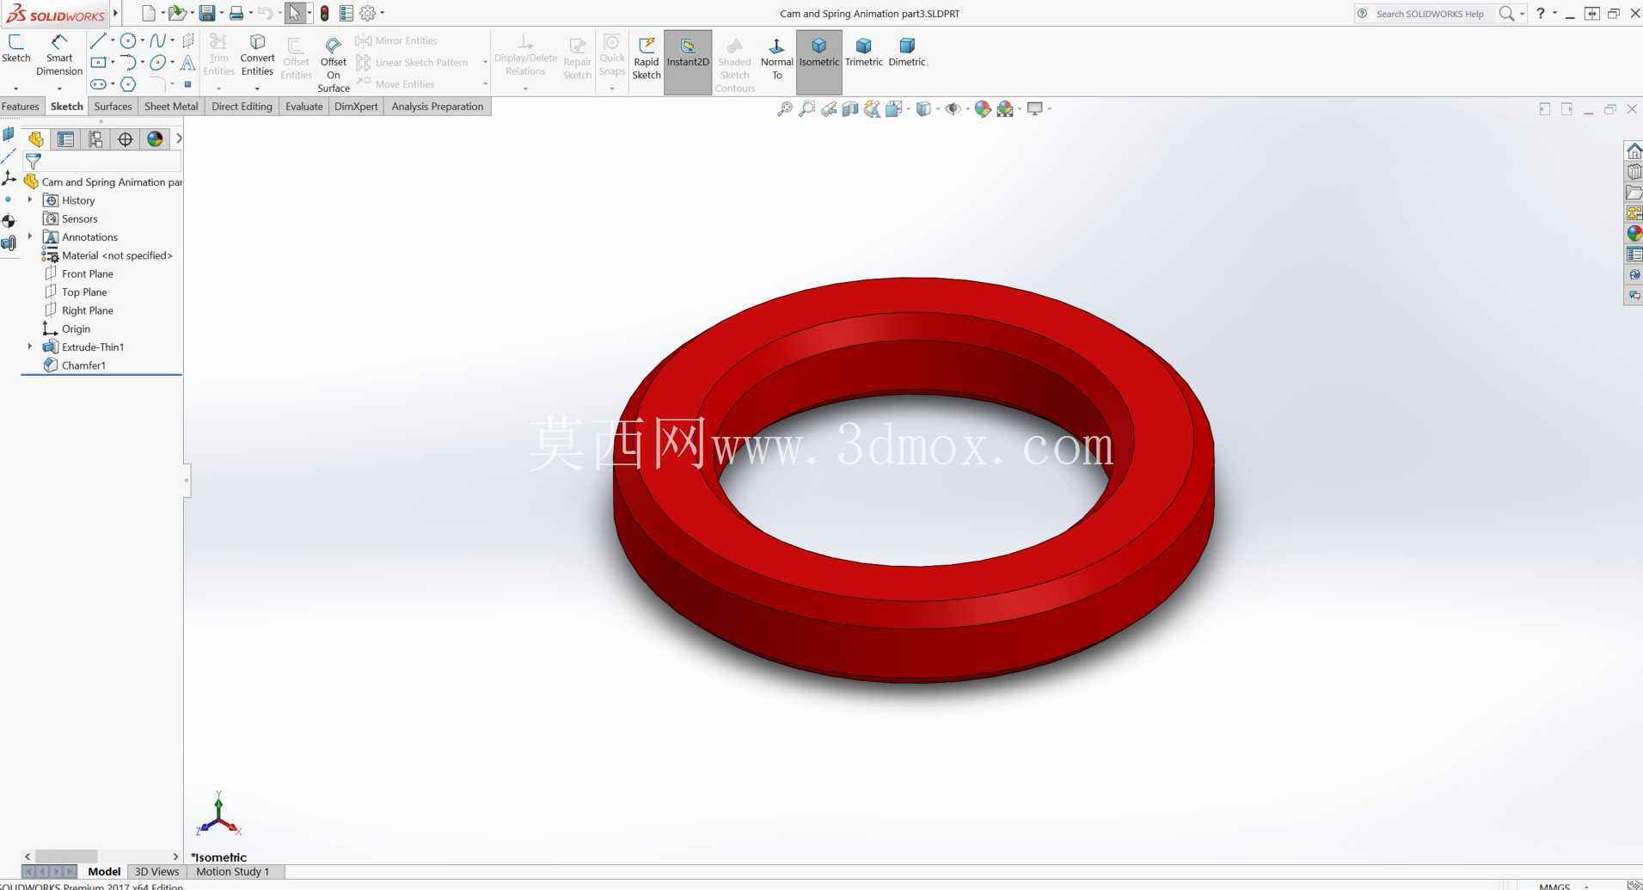The image size is (1643, 890).
Task: Select the Spline sketch tool
Action: (x=157, y=40)
